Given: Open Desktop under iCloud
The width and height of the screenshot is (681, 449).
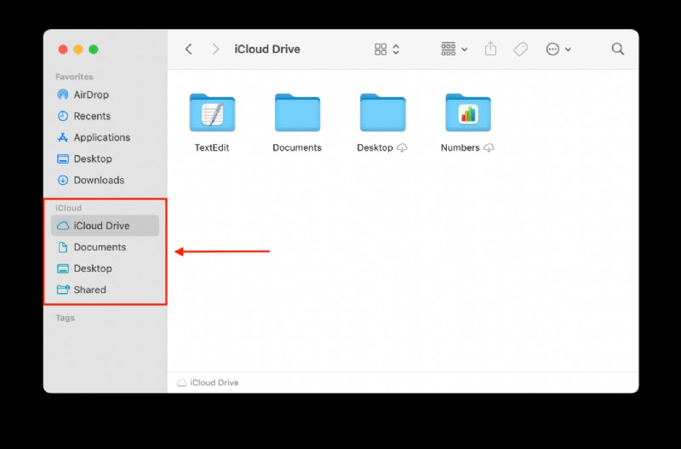Looking at the screenshot, I should (x=105, y=268).
